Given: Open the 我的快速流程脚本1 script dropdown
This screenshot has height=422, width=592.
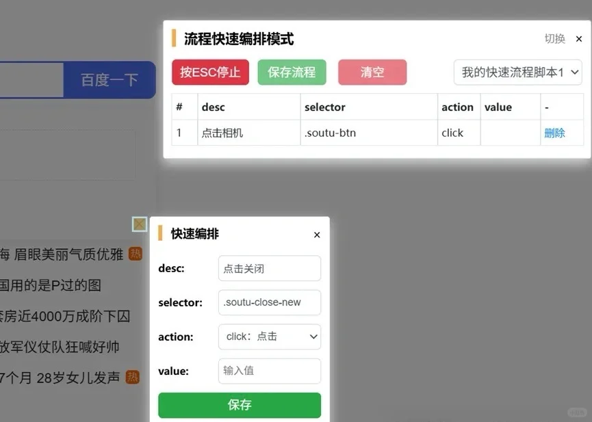Looking at the screenshot, I should (x=517, y=72).
